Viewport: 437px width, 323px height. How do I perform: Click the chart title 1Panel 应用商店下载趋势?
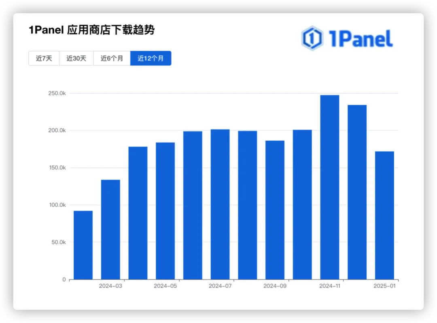coord(92,30)
